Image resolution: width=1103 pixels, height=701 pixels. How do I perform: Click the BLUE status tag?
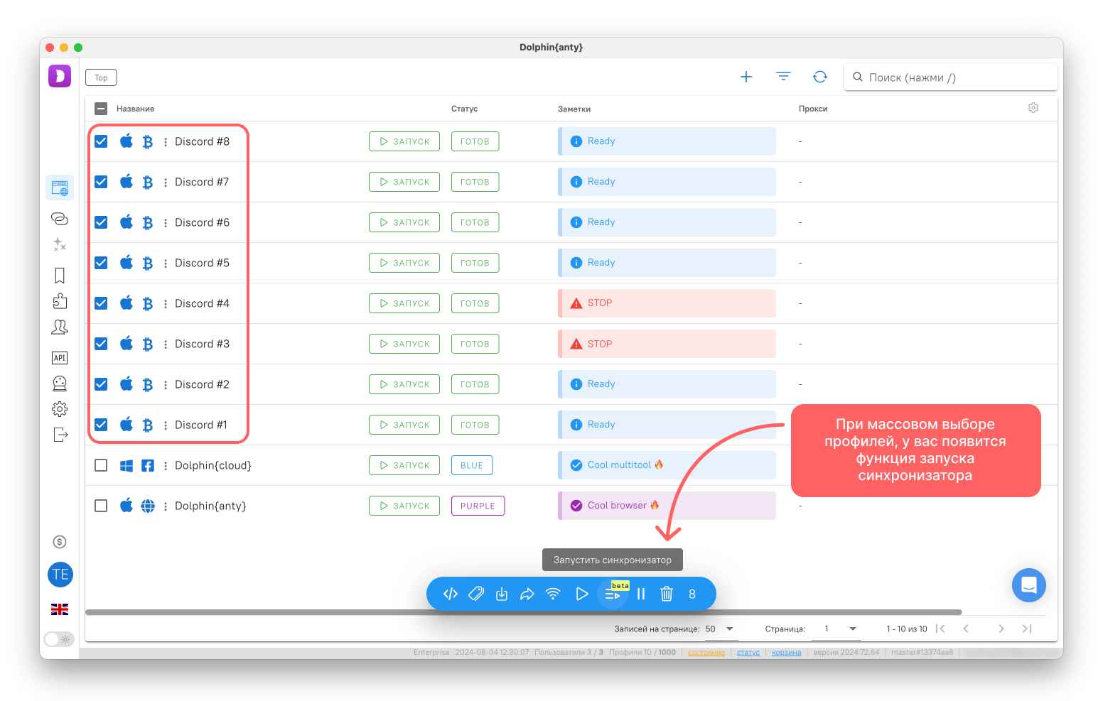[472, 465]
